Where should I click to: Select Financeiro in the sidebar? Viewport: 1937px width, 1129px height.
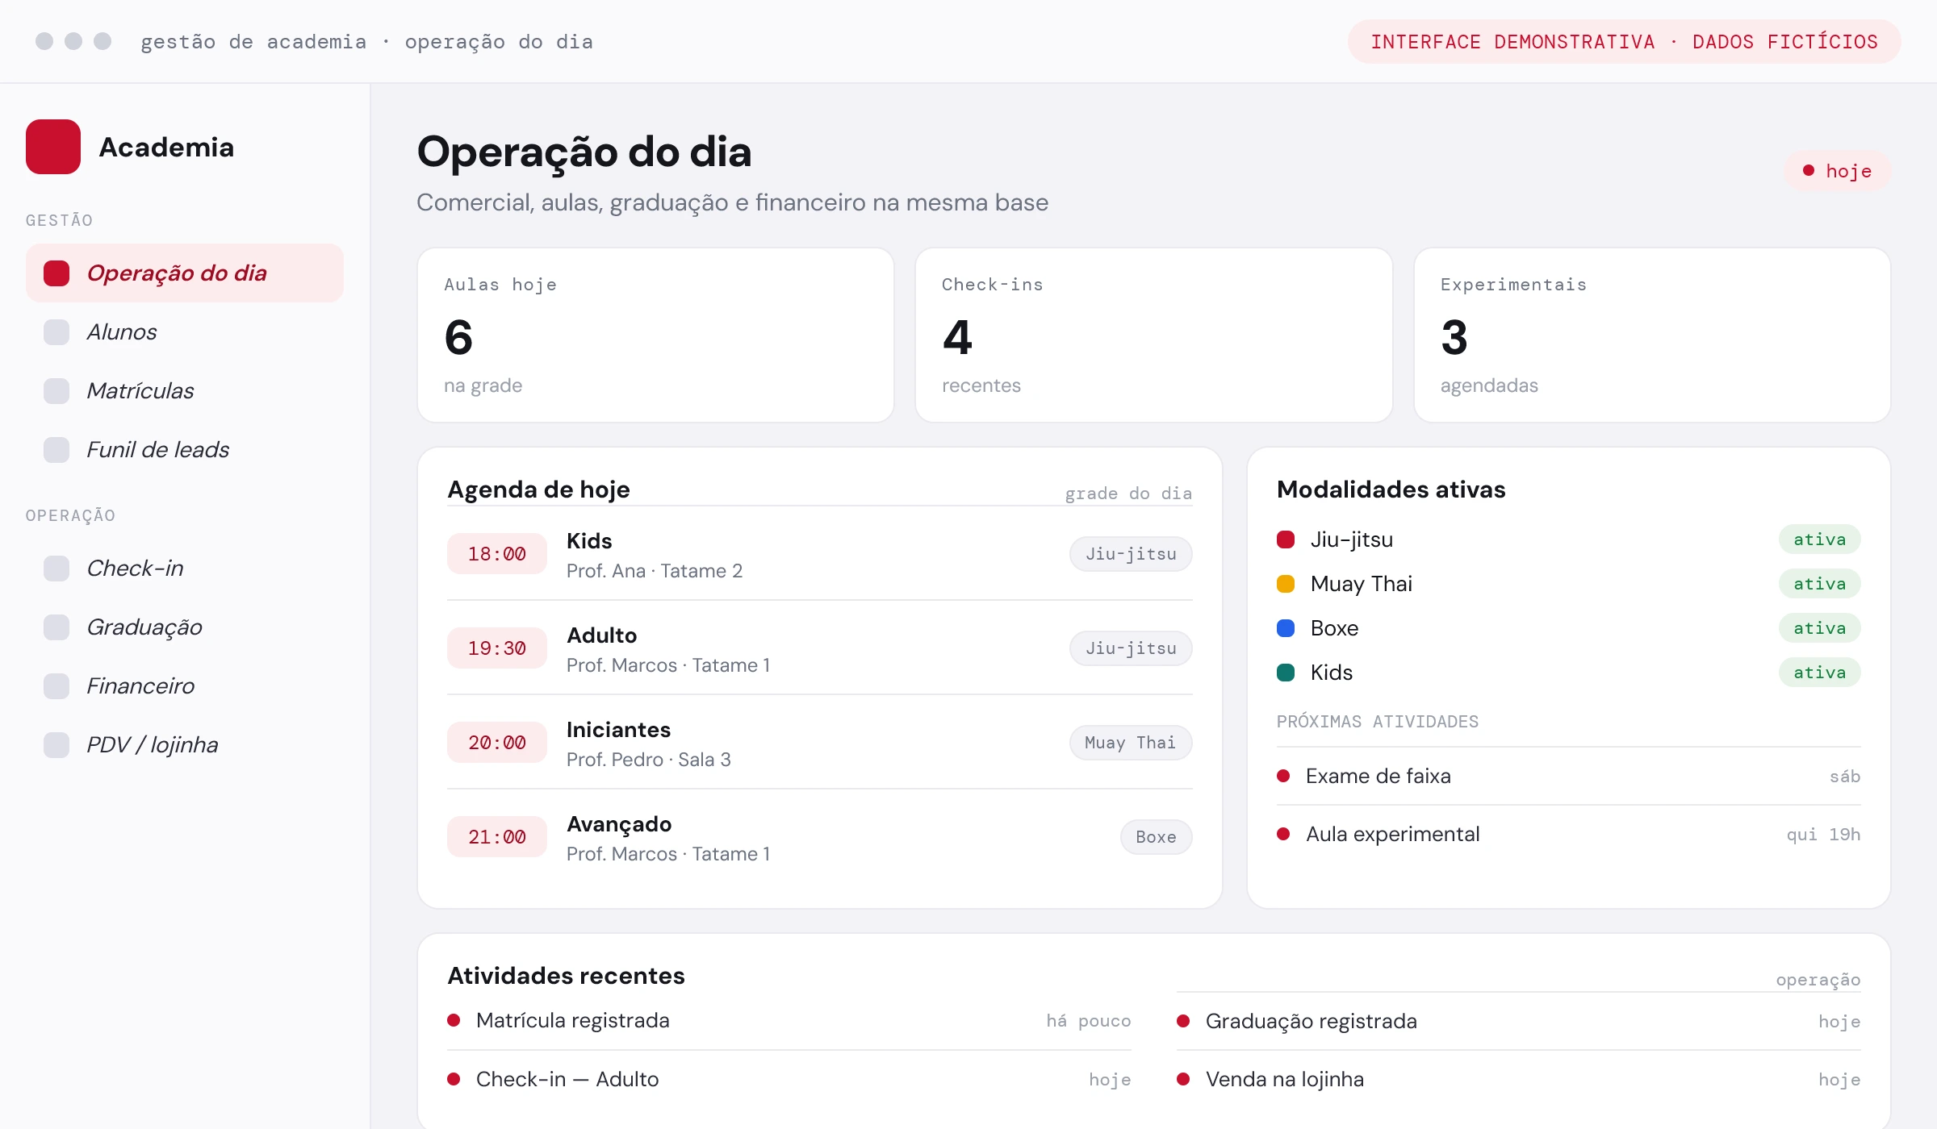pyautogui.click(x=185, y=686)
